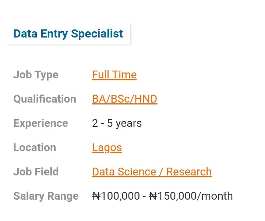Open the BA/BSc/HND qualification link
This screenshot has height=221, width=265.
(x=124, y=99)
